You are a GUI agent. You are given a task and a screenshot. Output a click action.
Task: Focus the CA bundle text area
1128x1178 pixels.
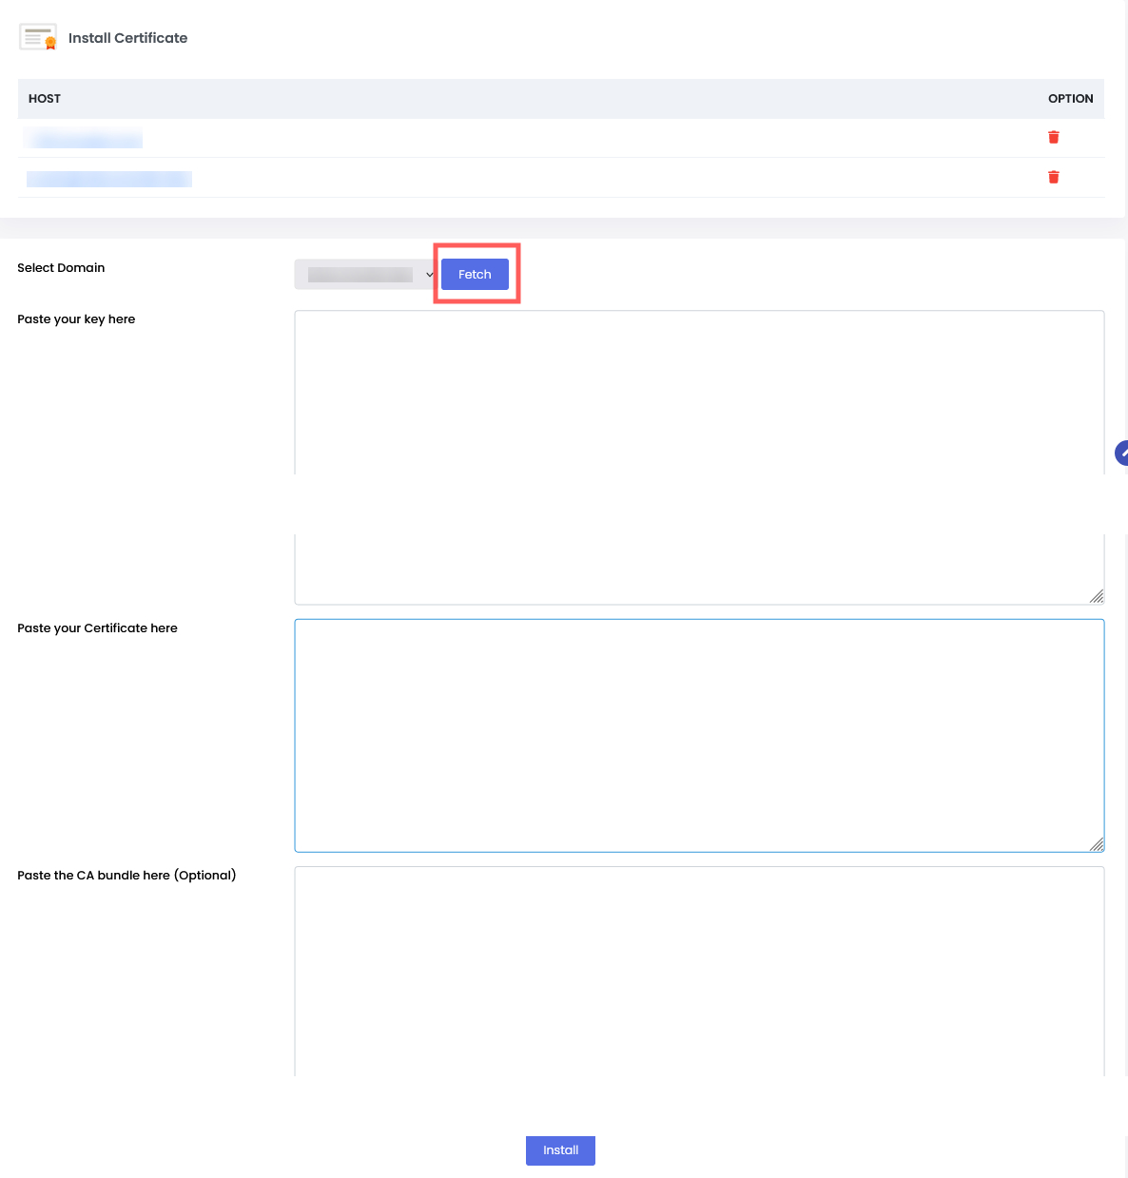point(699,970)
